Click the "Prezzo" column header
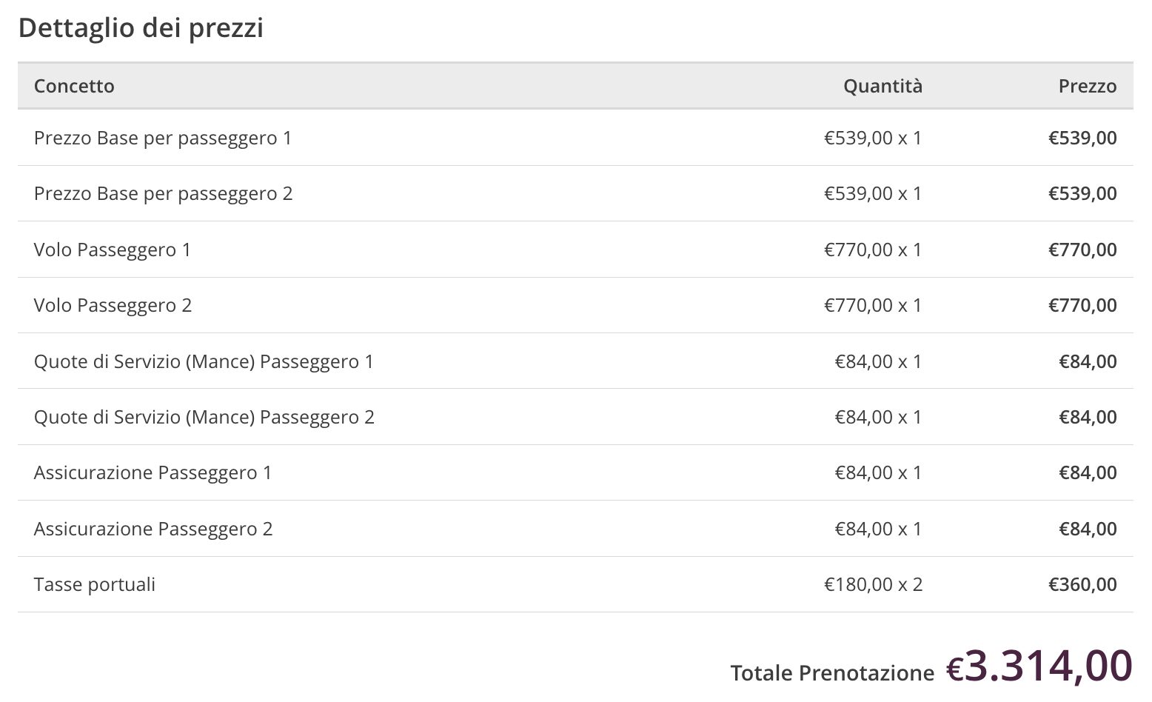 [1087, 86]
